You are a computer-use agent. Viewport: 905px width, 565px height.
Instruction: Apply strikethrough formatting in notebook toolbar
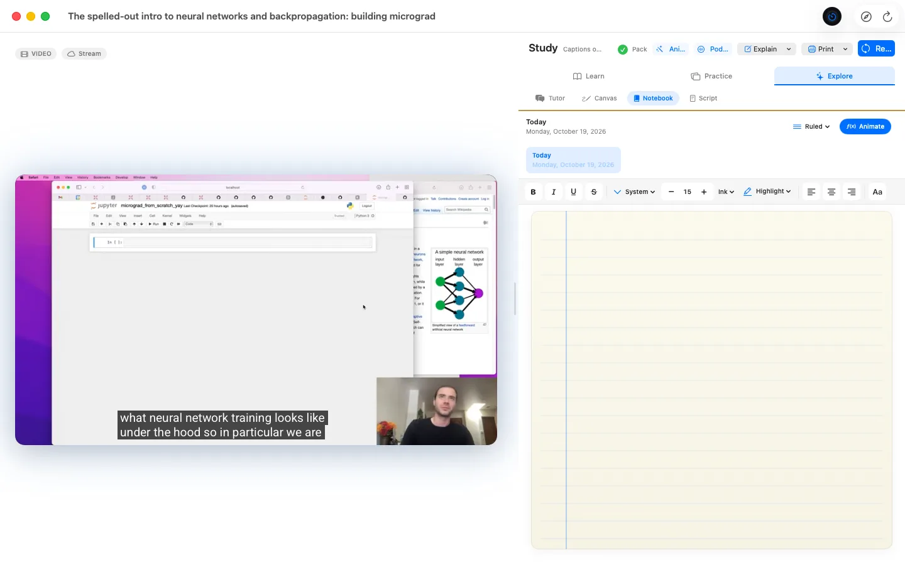[x=594, y=192]
